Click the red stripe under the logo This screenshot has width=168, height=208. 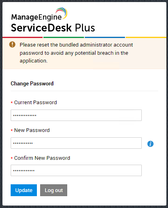[23, 37]
